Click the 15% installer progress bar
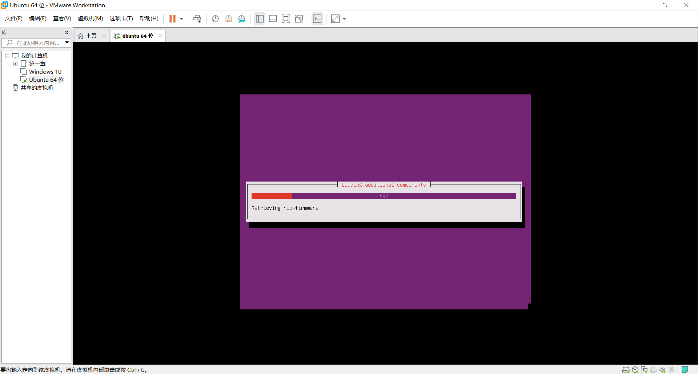The width and height of the screenshot is (698, 374). (x=384, y=196)
